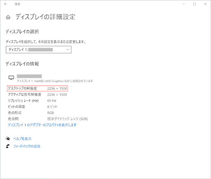Click Intel(R) UHD Graphics 620 connection text
This screenshot has width=211, height=179.
click(55, 81)
